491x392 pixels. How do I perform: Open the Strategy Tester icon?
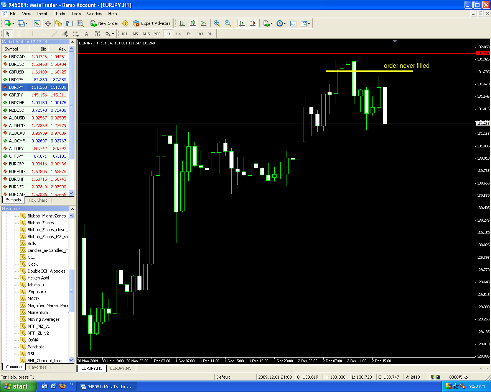pos(80,23)
